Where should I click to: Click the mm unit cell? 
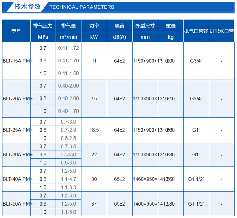pos(145,37)
